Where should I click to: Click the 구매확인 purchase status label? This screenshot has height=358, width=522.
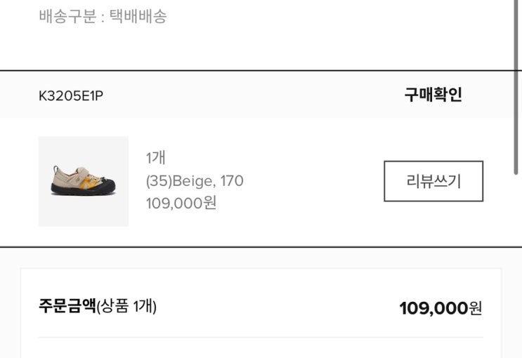point(433,95)
